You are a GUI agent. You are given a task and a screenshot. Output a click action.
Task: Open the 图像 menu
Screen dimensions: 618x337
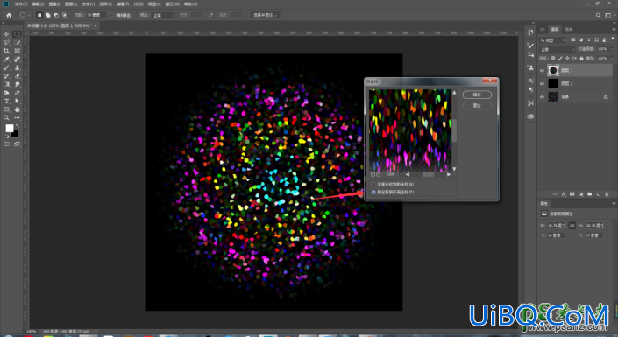pyautogui.click(x=54, y=4)
